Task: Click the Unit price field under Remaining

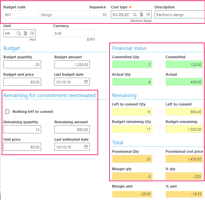Action: 22,147
